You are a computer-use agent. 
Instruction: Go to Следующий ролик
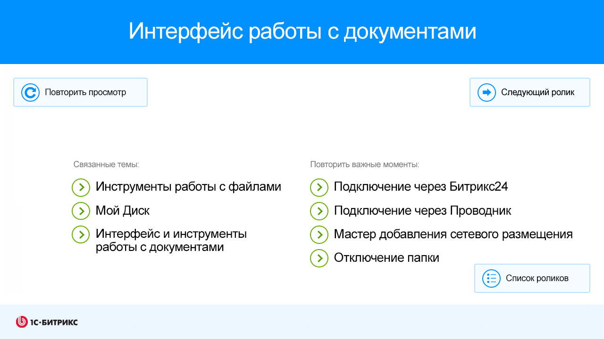[530, 92]
